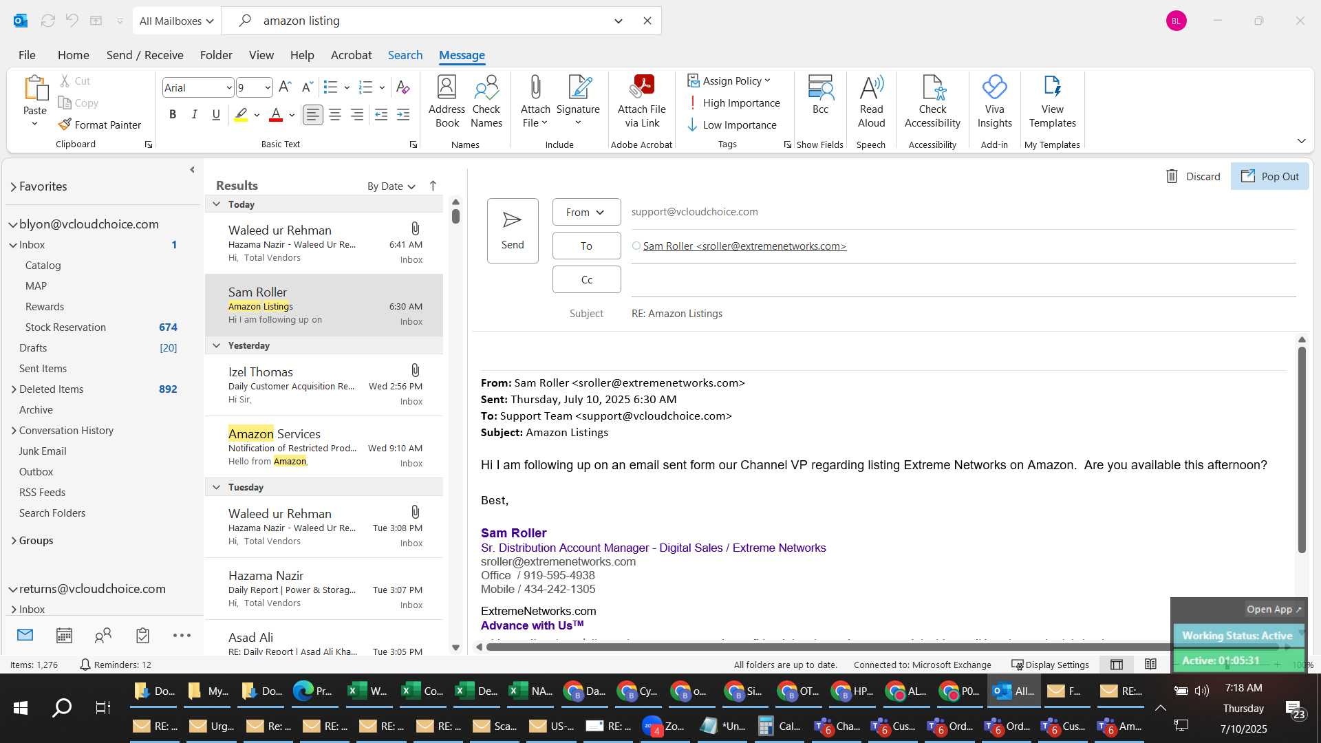Switch to Reading view in status bar
The image size is (1321, 743).
[x=1150, y=665]
